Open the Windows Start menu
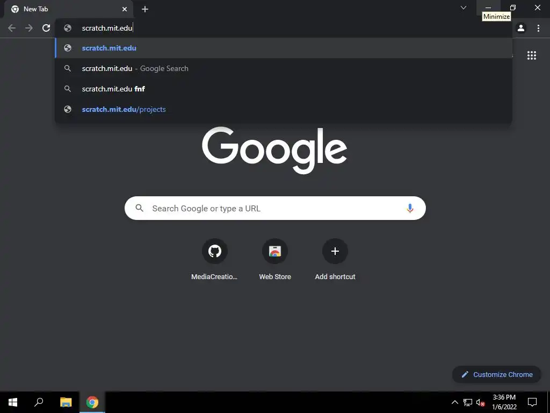550x413 pixels. coord(13,402)
